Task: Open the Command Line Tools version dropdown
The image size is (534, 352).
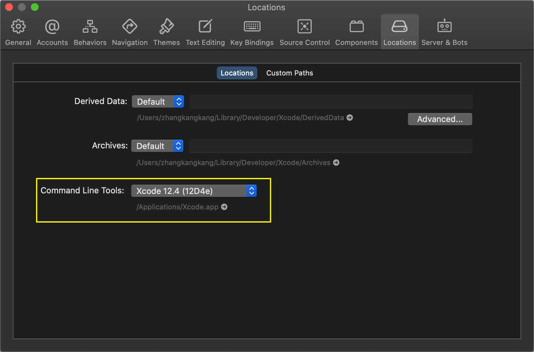Action: pos(194,191)
